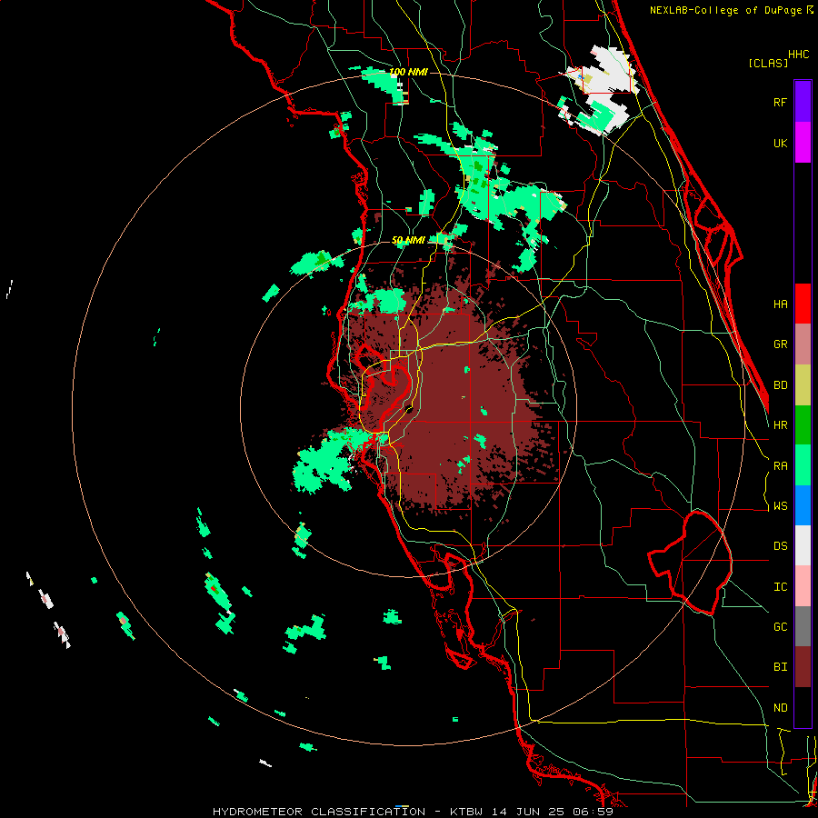
Task: Click the IC legend label
Action: (x=780, y=587)
